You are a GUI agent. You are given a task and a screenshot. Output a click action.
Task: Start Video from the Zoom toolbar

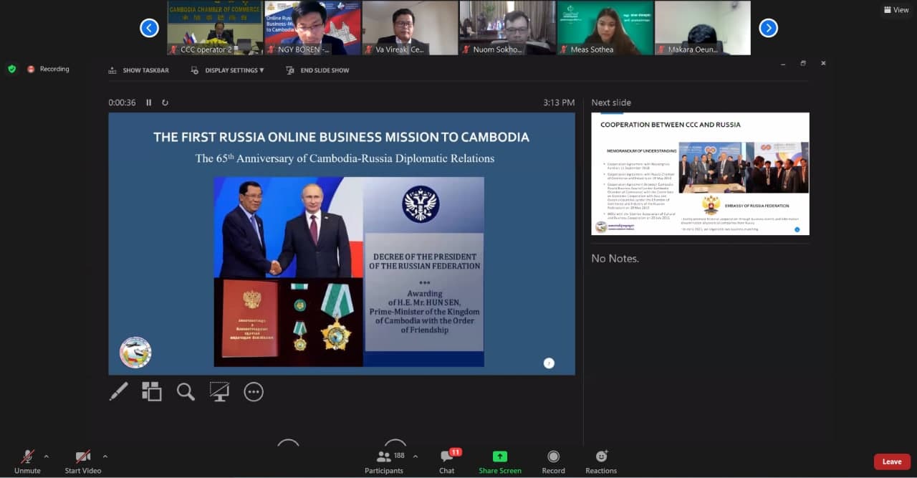pyautogui.click(x=82, y=461)
